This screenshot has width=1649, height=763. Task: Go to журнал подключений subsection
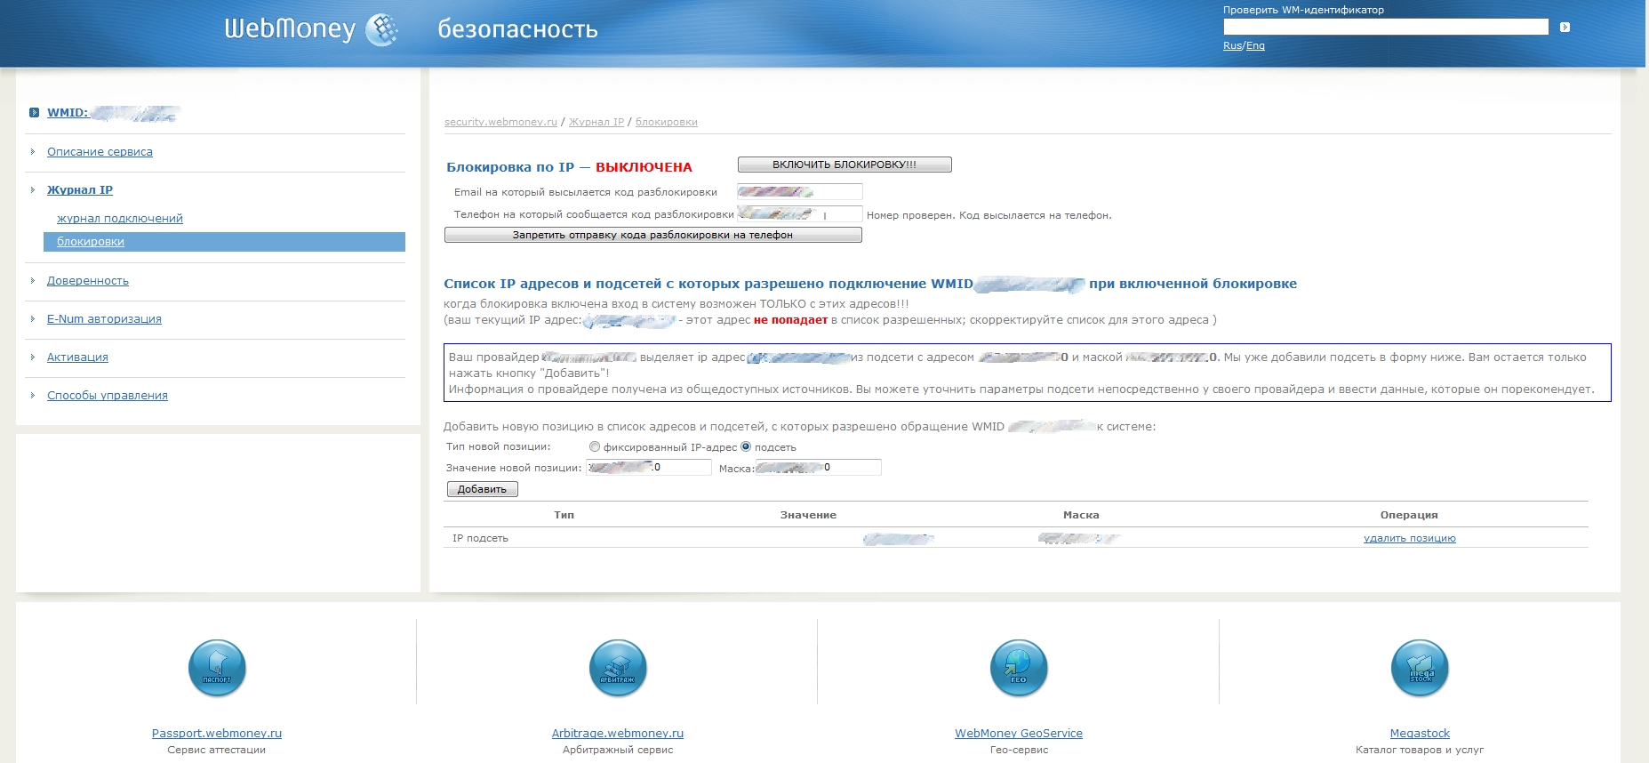120,219
